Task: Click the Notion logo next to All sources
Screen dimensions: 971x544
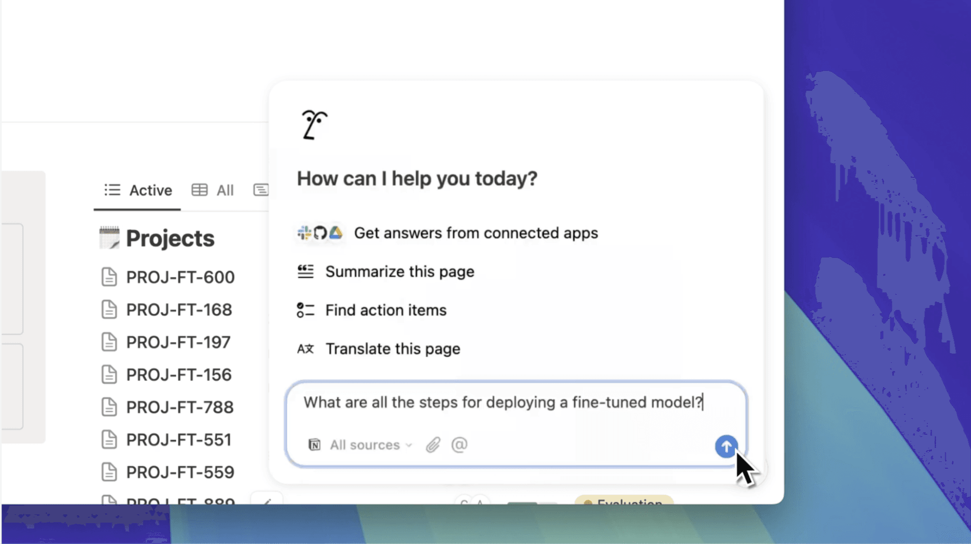Action: pyautogui.click(x=315, y=444)
